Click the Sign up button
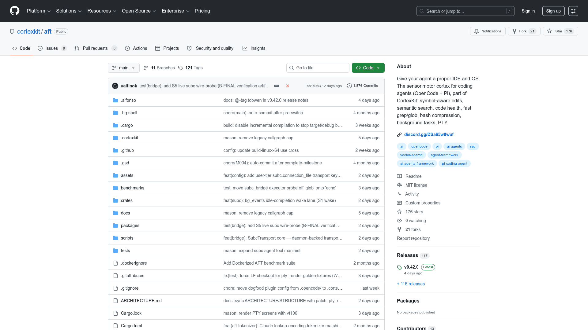Viewport: 588px width, 330px height. click(x=553, y=11)
